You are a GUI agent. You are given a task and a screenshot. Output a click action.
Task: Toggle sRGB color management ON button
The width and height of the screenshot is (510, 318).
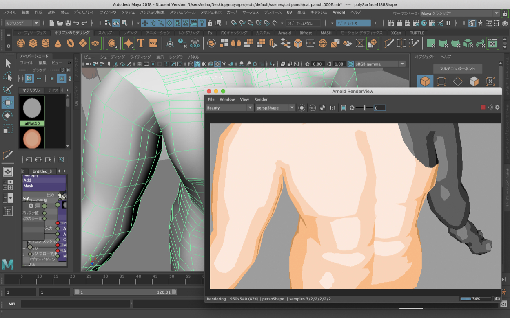coord(350,64)
